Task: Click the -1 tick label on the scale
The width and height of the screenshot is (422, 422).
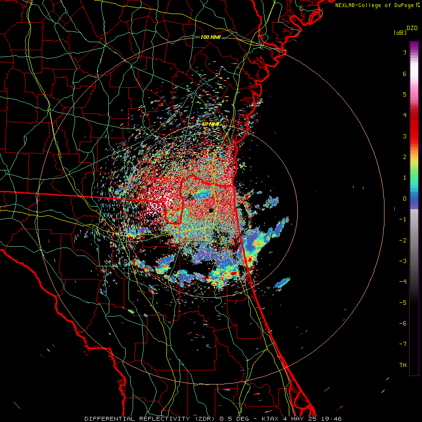Action: (x=403, y=219)
